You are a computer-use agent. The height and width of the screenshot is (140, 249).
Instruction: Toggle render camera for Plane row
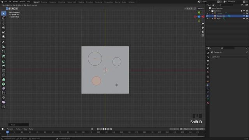pyautogui.click(x=247, y=19)
